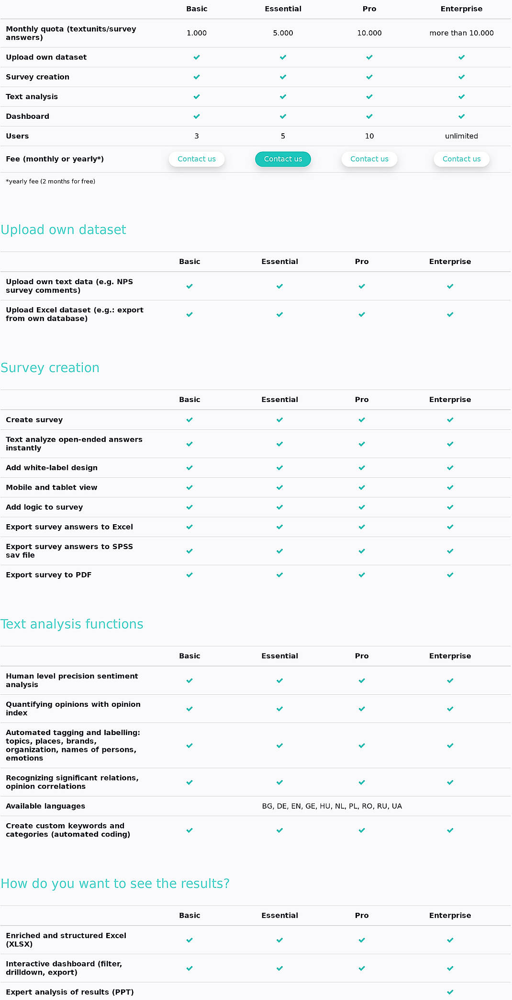The image size is (512, 1000).
Task: Click Essential checkmark for Add logic to survey
Action: pyautogui.click(x=279, y=507)
